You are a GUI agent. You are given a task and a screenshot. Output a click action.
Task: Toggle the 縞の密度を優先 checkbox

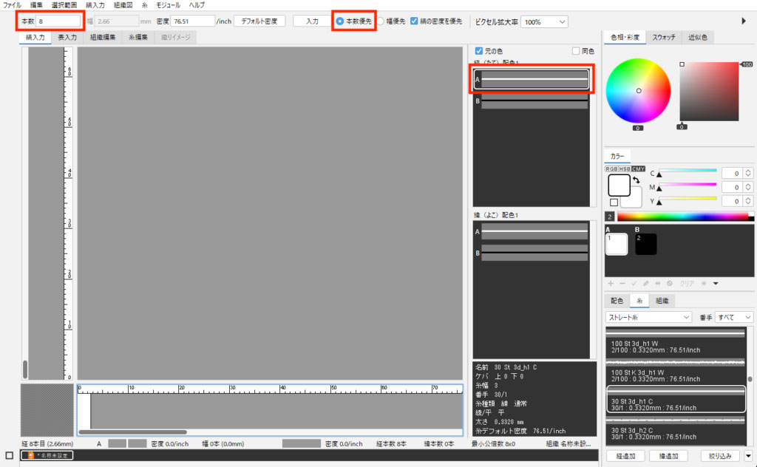(x=415, y=21)
